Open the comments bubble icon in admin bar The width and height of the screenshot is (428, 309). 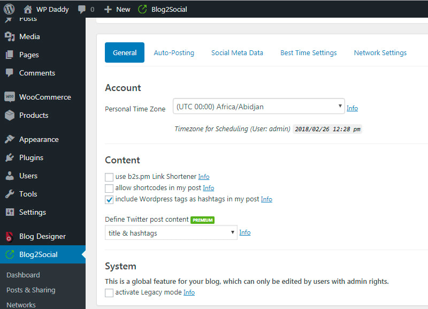[82, 9]
